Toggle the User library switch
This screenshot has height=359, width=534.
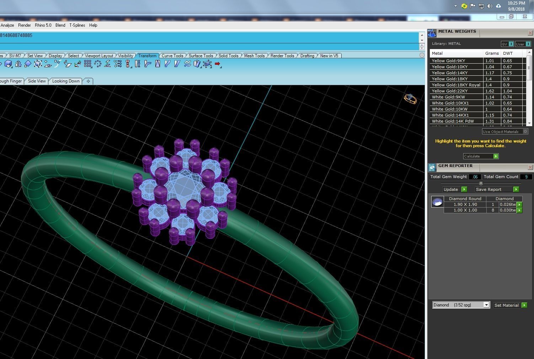click(523, 44)
